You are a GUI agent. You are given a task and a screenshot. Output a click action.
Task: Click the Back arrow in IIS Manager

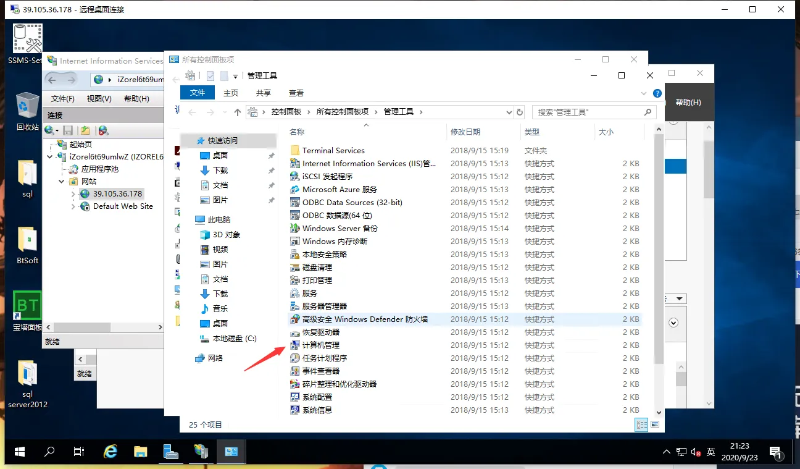52,80
